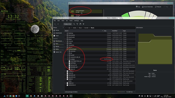Open the Sites device
The height and width of the screenshot is (98, 175).
tap(59, 44)
